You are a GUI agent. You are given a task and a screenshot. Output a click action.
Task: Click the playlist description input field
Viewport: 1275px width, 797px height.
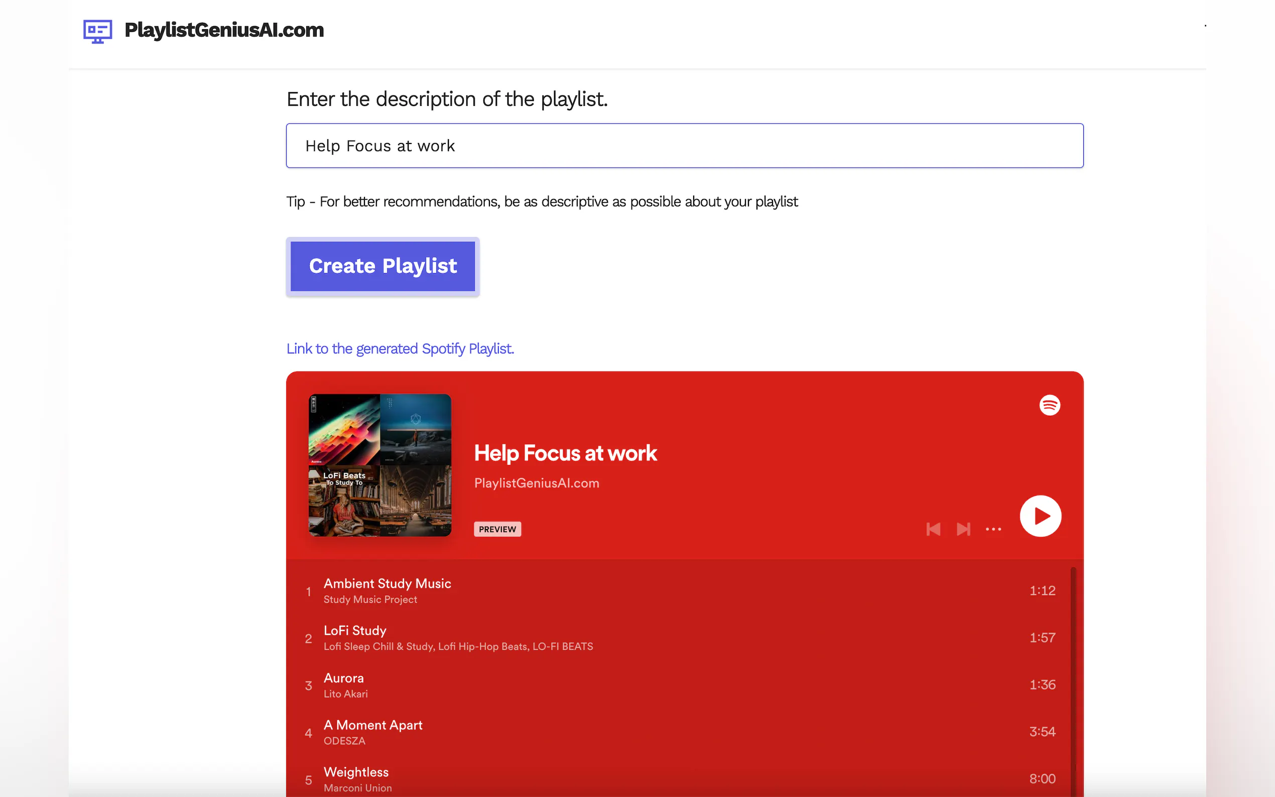684,146
